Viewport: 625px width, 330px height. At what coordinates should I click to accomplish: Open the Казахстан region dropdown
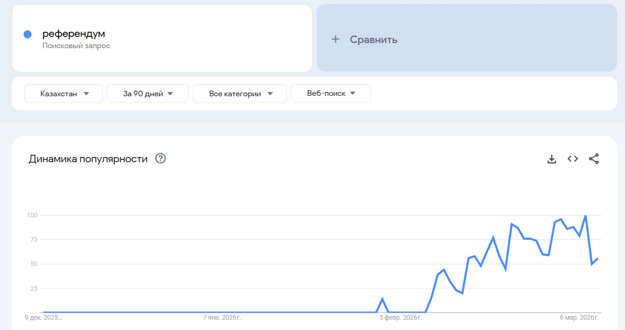point(63,94)
